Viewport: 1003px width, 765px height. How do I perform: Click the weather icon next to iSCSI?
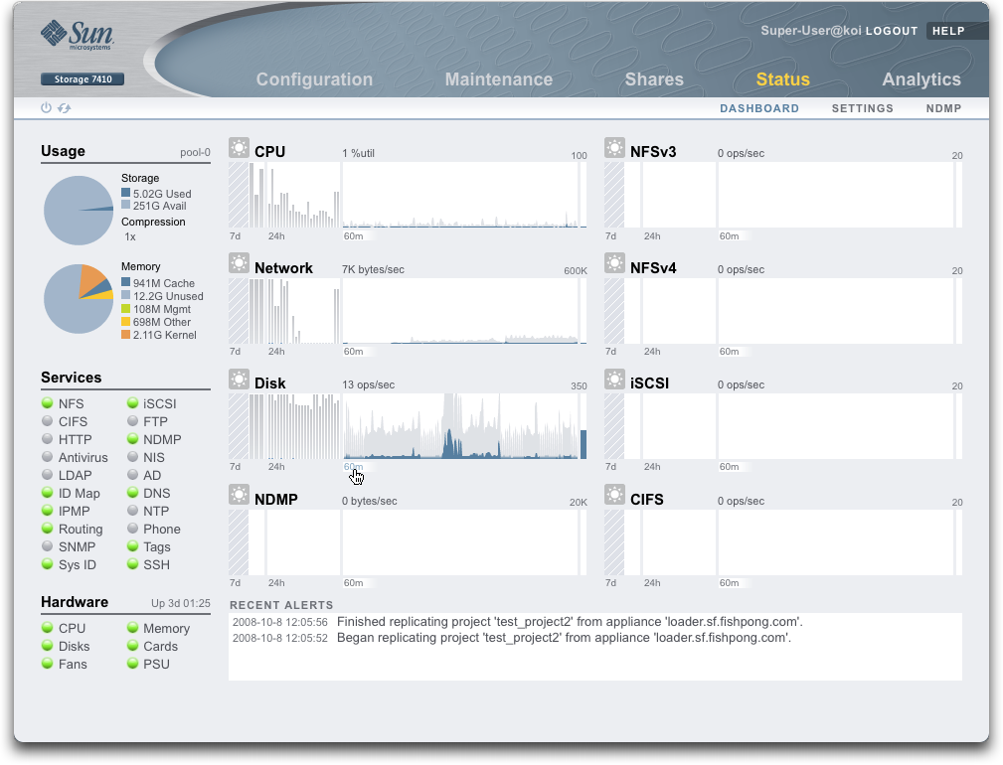click(x=614, y=380)
